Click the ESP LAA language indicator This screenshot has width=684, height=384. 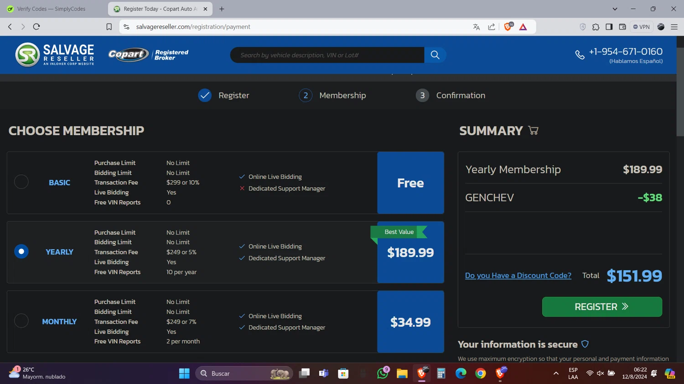[x=573, y=374]
